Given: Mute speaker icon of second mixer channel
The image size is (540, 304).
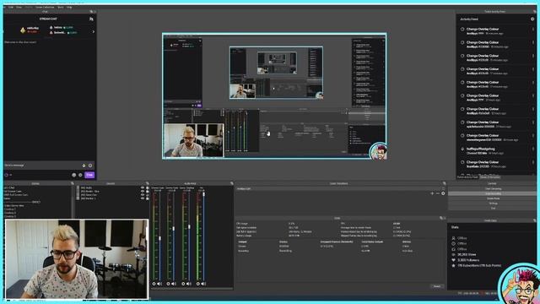Looking at the screenshot, I should (174, 284).
